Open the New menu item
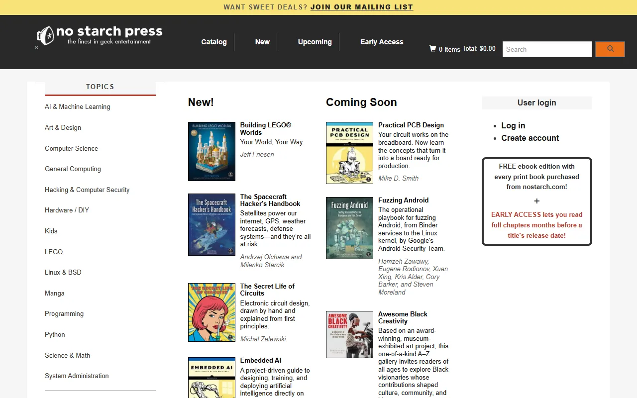The image size is (637, 398). (x=262, y=42)
